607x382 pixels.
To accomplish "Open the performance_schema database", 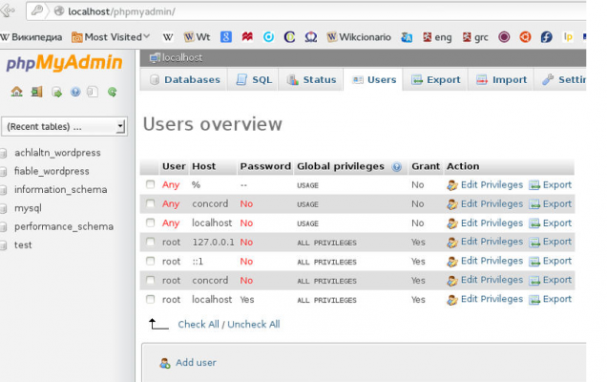I will tap(64, 226).
